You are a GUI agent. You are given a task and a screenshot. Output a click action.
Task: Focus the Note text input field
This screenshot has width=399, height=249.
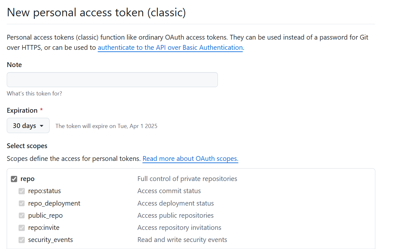point(112,79)
